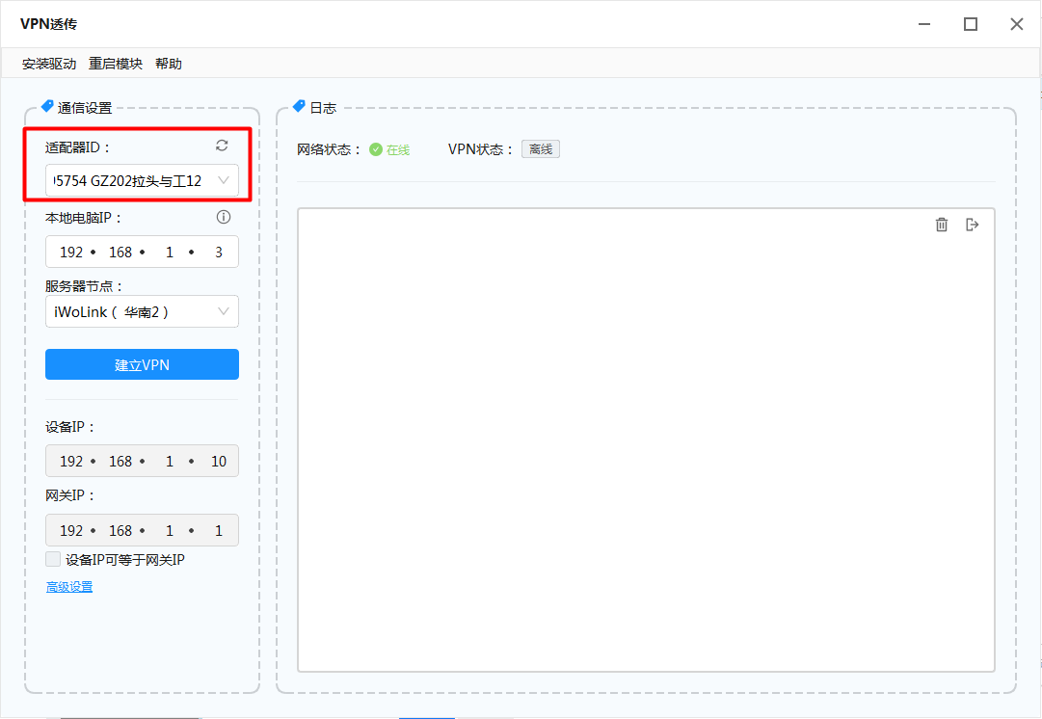The image size is (1042, 719).
Task: Click the blue tag icon beside 通信设置
Action: 47,107
